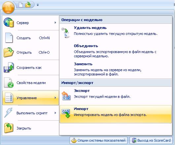This screenshot has height=145, width=175.
Task: Click the Закрыть folder arrow icon
Action: 9,128
